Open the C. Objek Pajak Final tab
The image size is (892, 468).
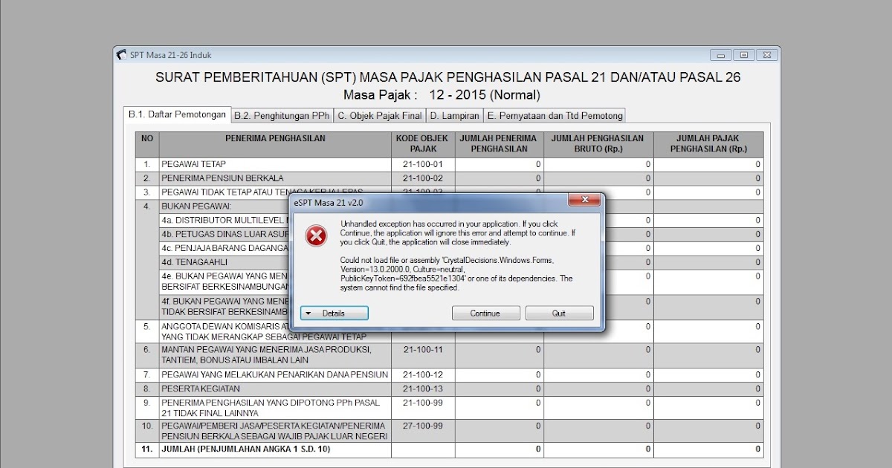coord(379,115)
